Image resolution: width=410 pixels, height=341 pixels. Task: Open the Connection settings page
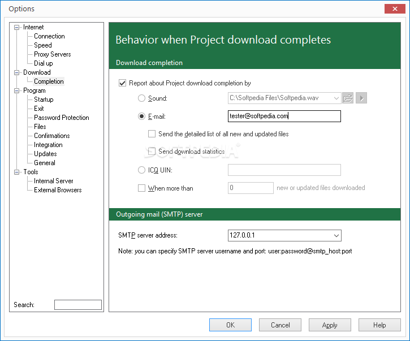(49, 36)
